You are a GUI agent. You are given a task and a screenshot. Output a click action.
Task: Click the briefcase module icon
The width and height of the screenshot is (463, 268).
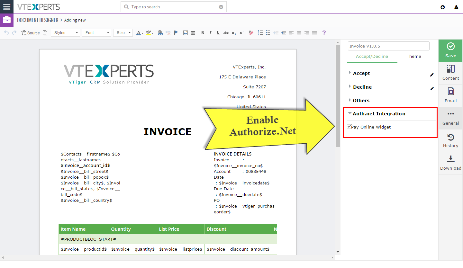[6, 20]
